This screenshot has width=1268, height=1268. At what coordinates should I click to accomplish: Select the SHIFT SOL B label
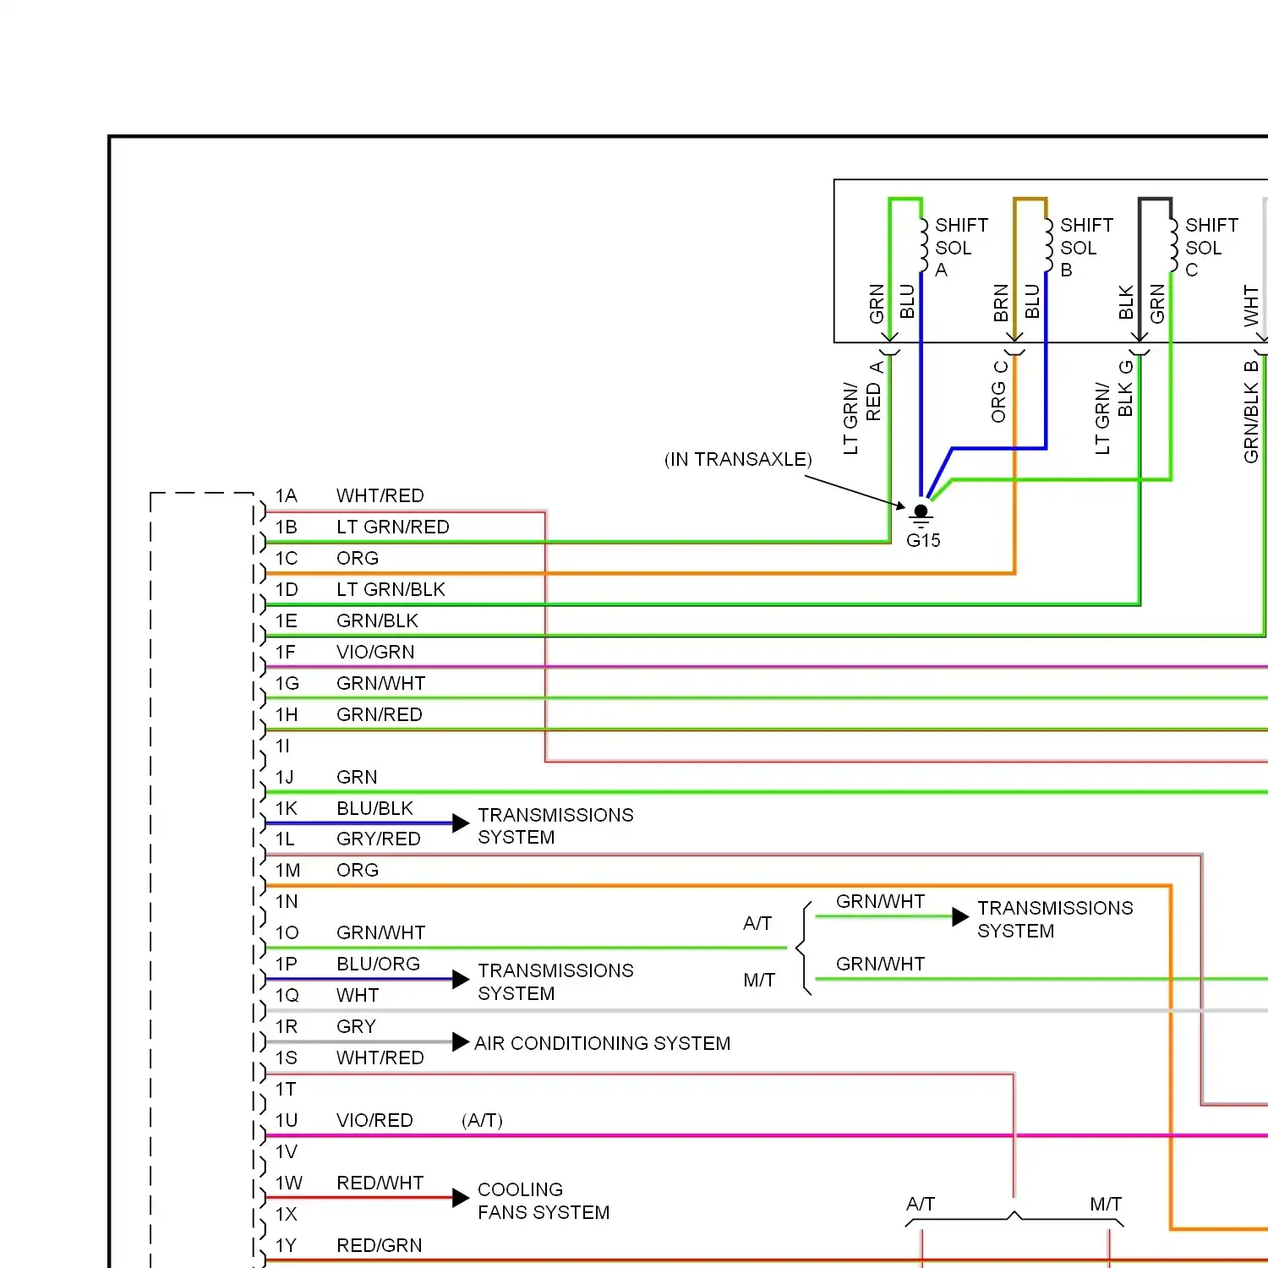click(x=1086, y=248)
